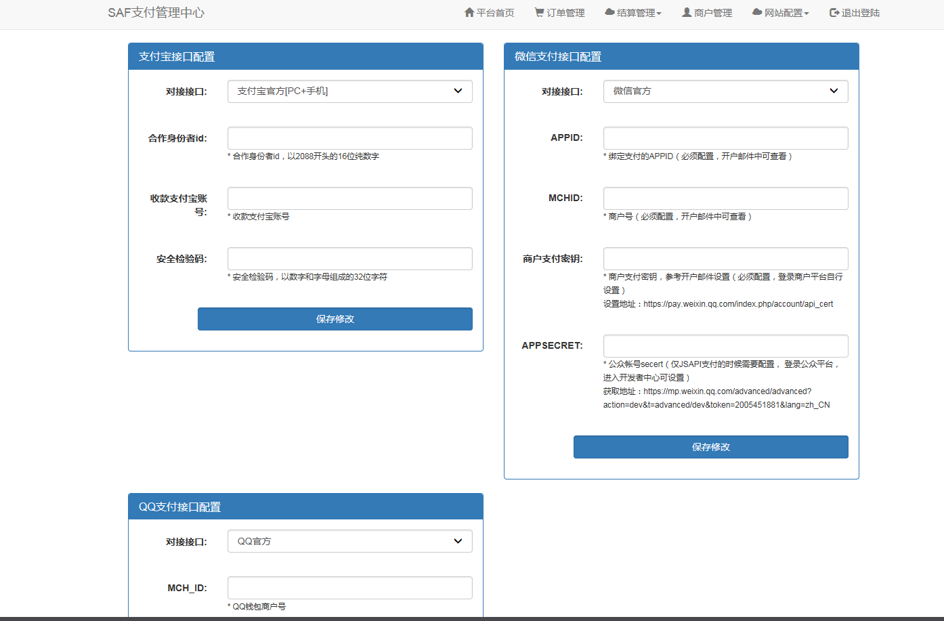The height and width of the screenshot is (621, 944).
Task: Expand the 结算管理 navigation menu
Action: 633,12
